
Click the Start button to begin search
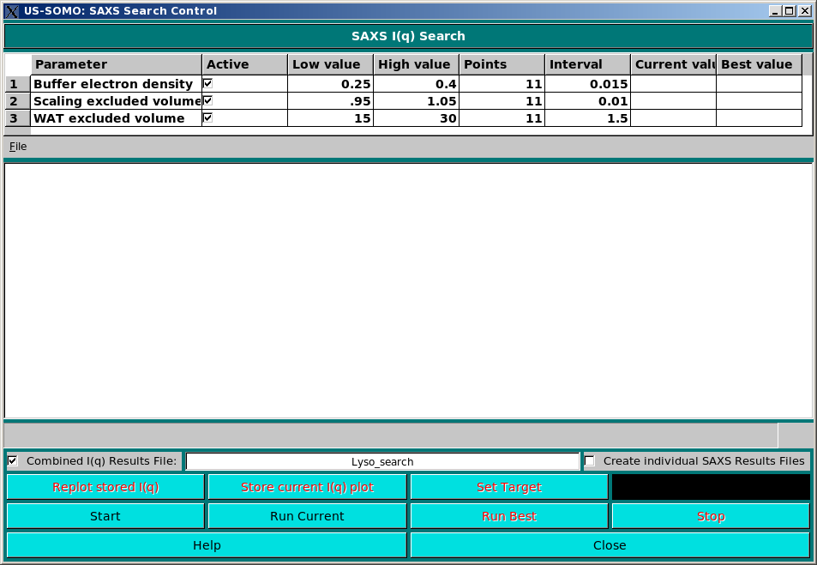(x=105, y=515)
